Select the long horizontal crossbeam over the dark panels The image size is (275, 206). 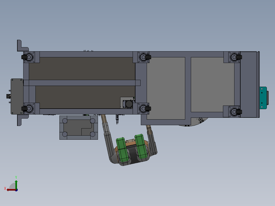pyautogui.click(x=82, y=83)
